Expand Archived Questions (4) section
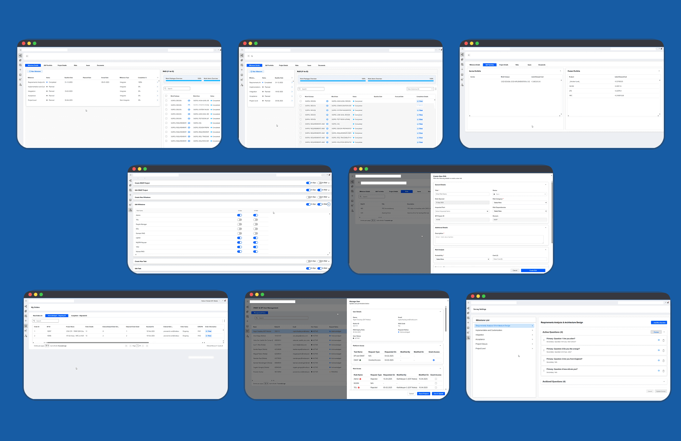 [664, 381]
